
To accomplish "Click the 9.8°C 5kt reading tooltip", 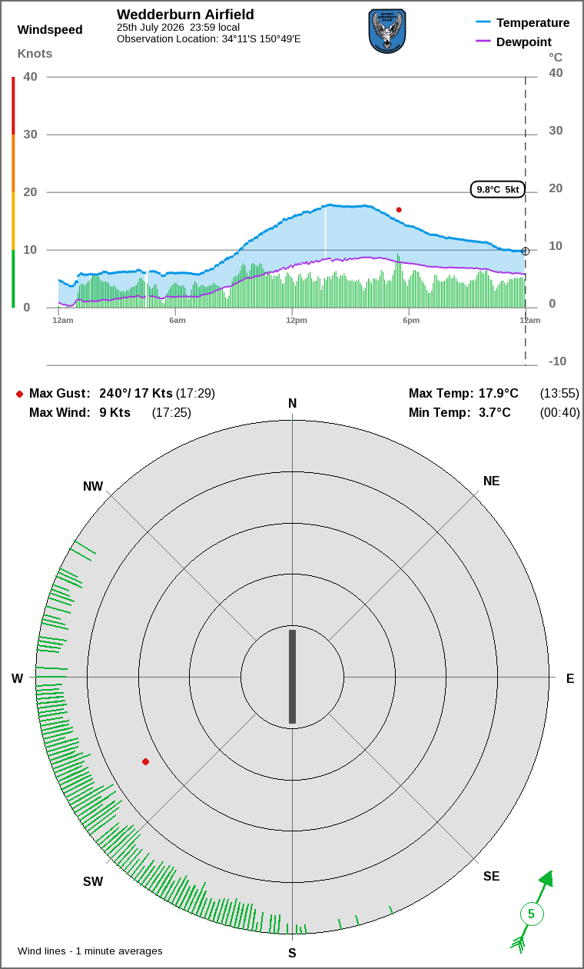I will click(498, 189).
